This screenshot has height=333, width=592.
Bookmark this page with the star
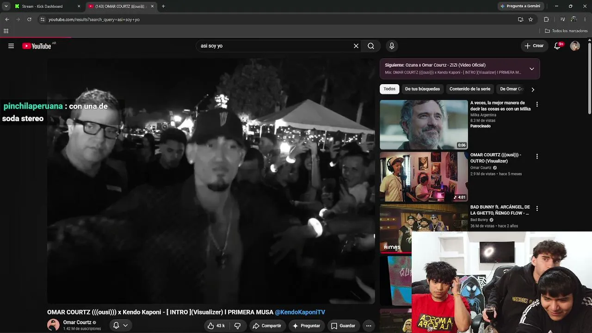[x=530, y=19]
